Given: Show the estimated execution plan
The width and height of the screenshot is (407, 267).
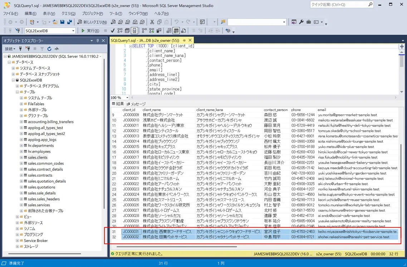Looking at the screenshot, I should pyautogui.click(x=120, y=31).
